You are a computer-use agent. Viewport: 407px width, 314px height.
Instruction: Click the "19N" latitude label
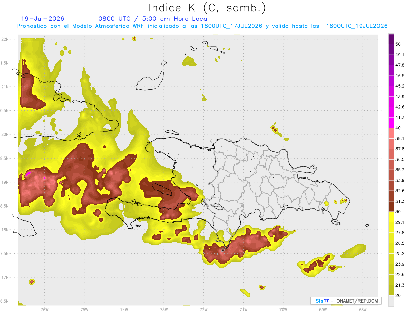[x=5, y=182]
